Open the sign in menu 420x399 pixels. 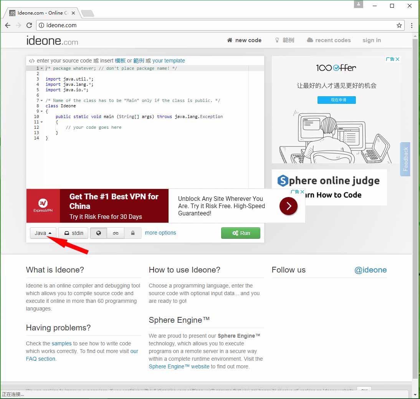click(372, 40)
